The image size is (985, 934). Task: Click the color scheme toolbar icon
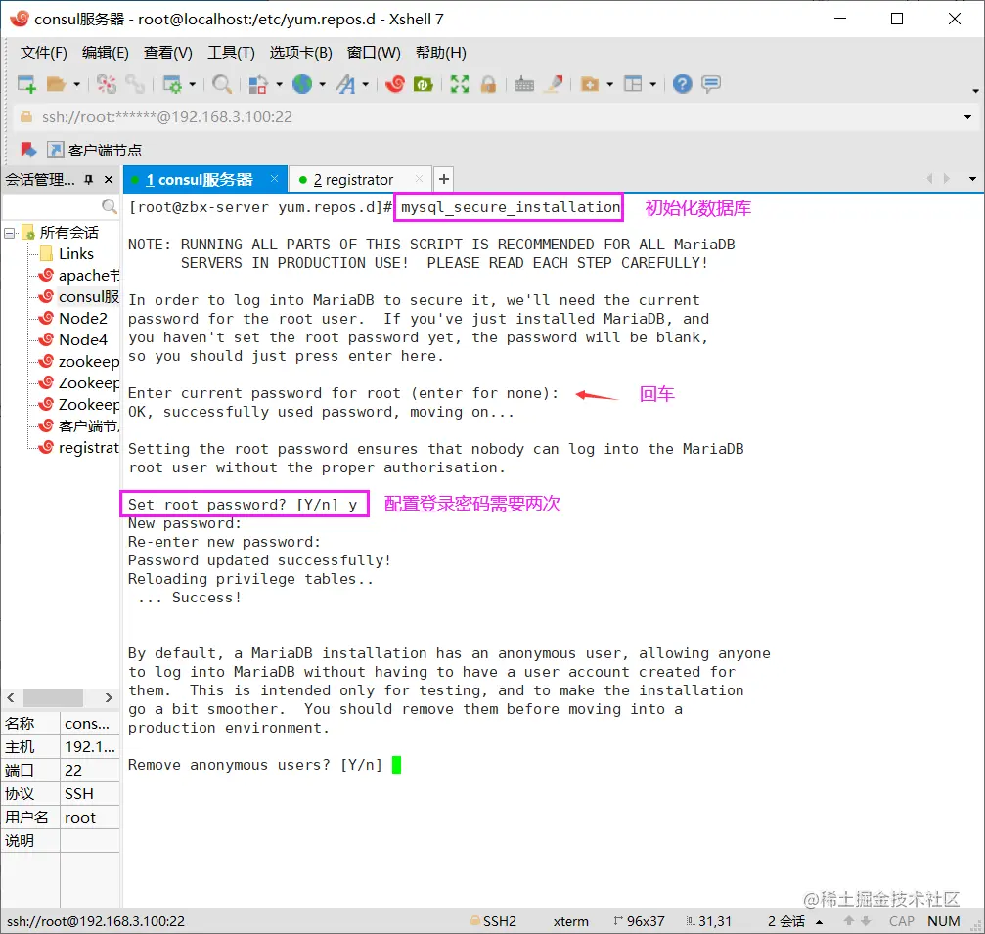coord(257,83)
